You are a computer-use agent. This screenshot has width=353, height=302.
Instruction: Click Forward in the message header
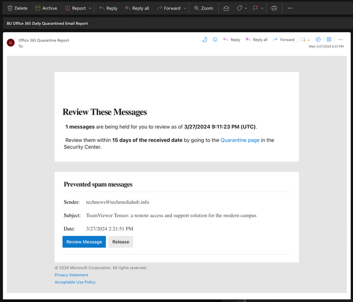(x=284, y=39)
